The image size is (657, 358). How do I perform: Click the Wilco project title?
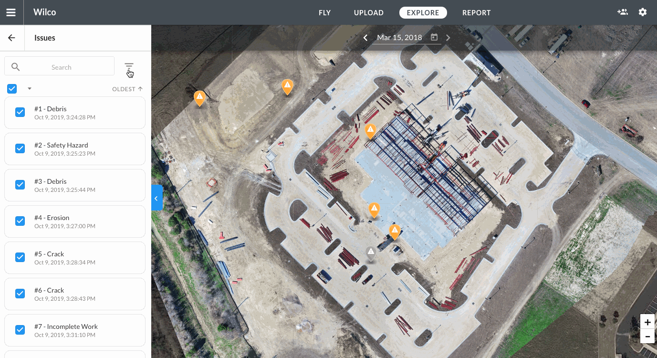click(45, 12)
